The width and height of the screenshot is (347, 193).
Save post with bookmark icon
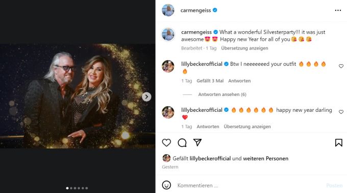(x=339, y=143)
